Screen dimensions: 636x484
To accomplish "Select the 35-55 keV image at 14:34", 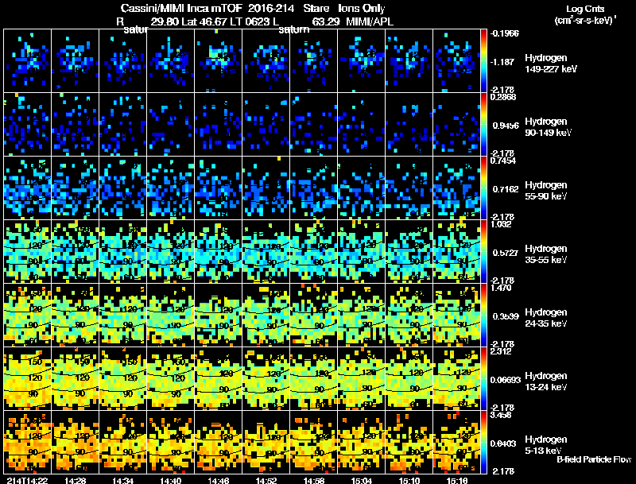I will (x=123, y=251).
